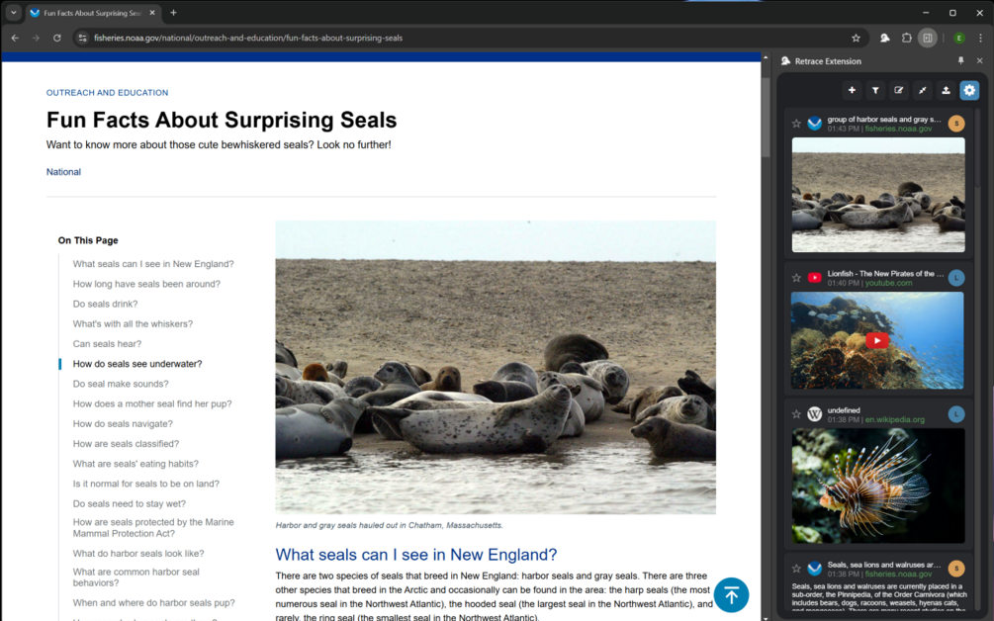Open the OUTREACH AND EDUCATION link
This screenshot has width=994, height=621.
click(107, 93)
